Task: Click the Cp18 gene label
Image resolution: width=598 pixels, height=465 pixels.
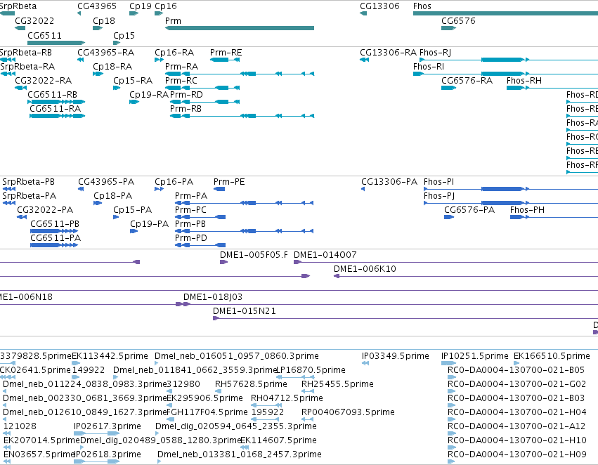Action: (104, 21)
